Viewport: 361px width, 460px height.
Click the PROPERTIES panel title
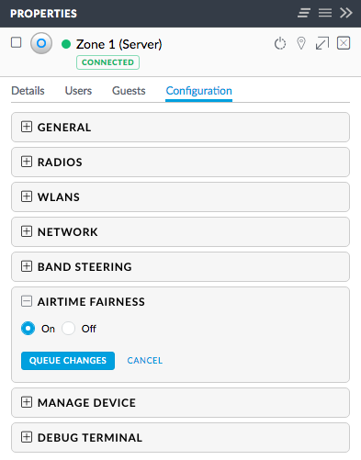click(x=43, y=14)
